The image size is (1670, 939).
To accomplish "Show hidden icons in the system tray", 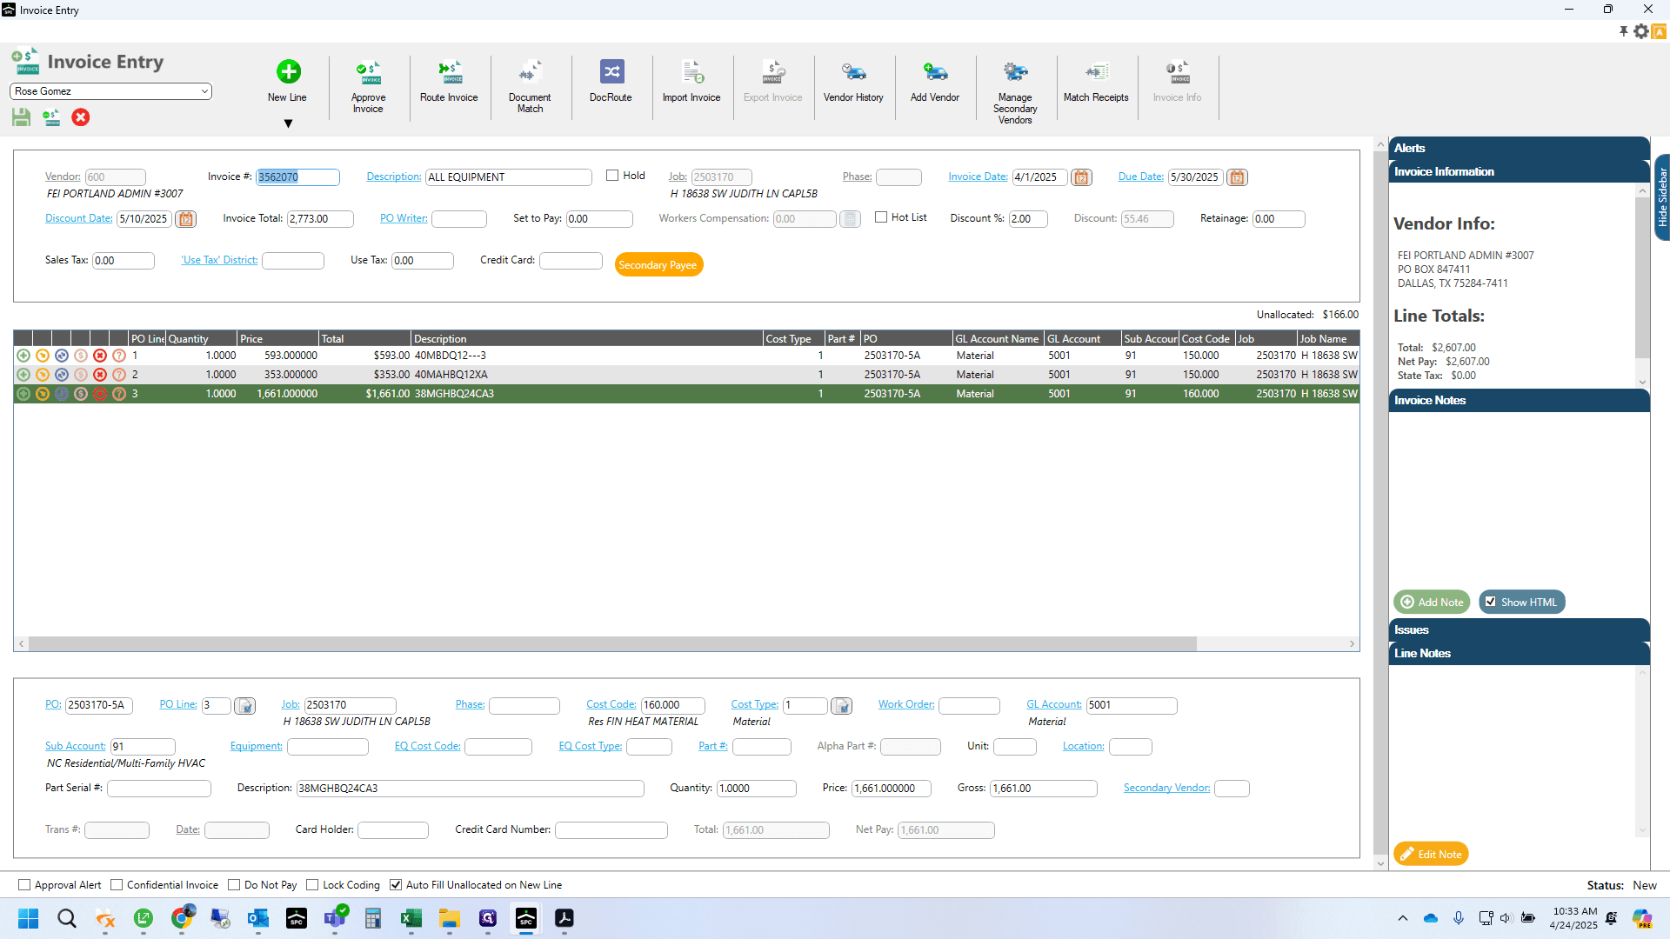I will tap(1402, 918).
